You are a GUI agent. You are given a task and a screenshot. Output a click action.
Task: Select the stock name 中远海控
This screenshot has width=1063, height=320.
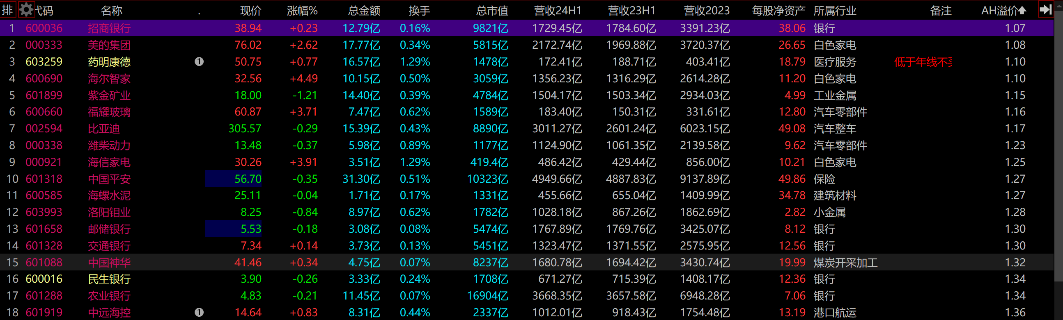tap(109, 312)
